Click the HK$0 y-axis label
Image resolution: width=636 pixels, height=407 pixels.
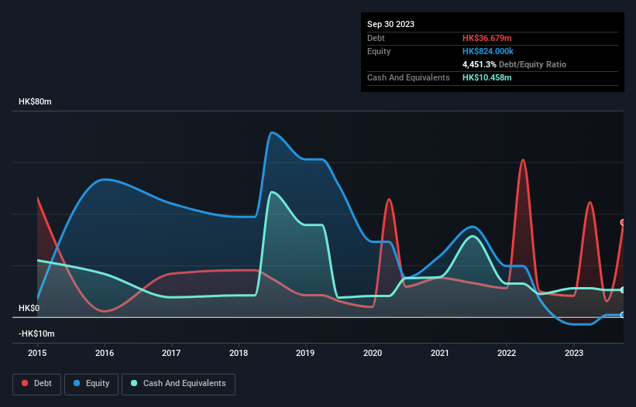click(29, 308)
